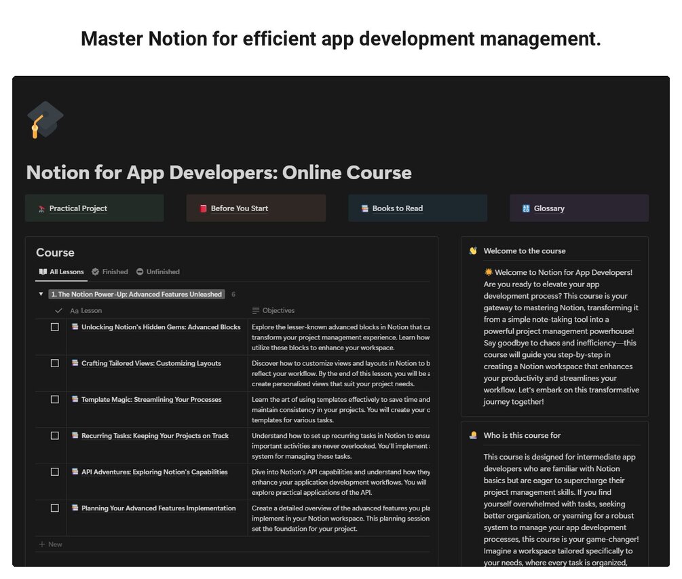The image size is (682, 579).
Task: Click the check badge icon on Finished tab
Action: pyautogui.click(x=95, y=272)
